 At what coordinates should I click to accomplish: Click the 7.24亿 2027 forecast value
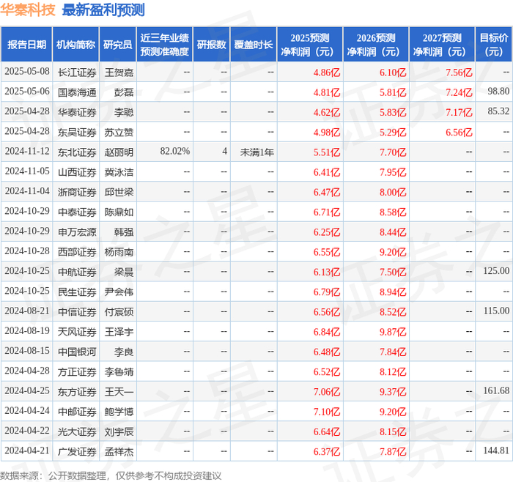click(459, 92)
